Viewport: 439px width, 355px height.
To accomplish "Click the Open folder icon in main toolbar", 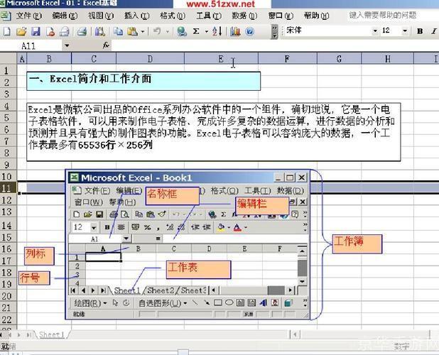I will click(x=21, y=31).
